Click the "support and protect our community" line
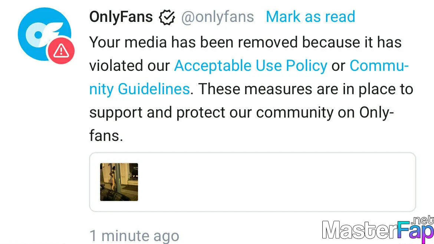This screenshot has width=434, height=244. [211, 113]
